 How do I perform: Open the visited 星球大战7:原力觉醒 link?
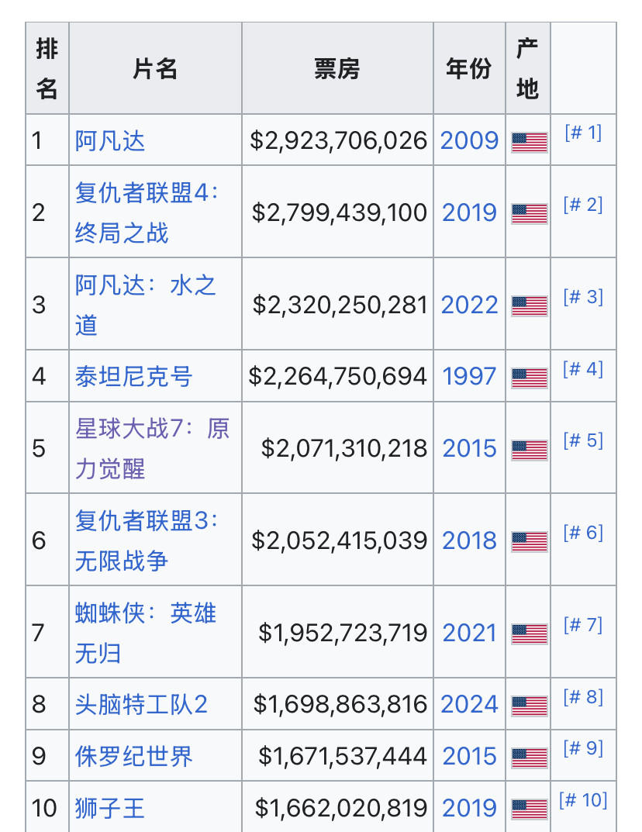tap(152, 448)
